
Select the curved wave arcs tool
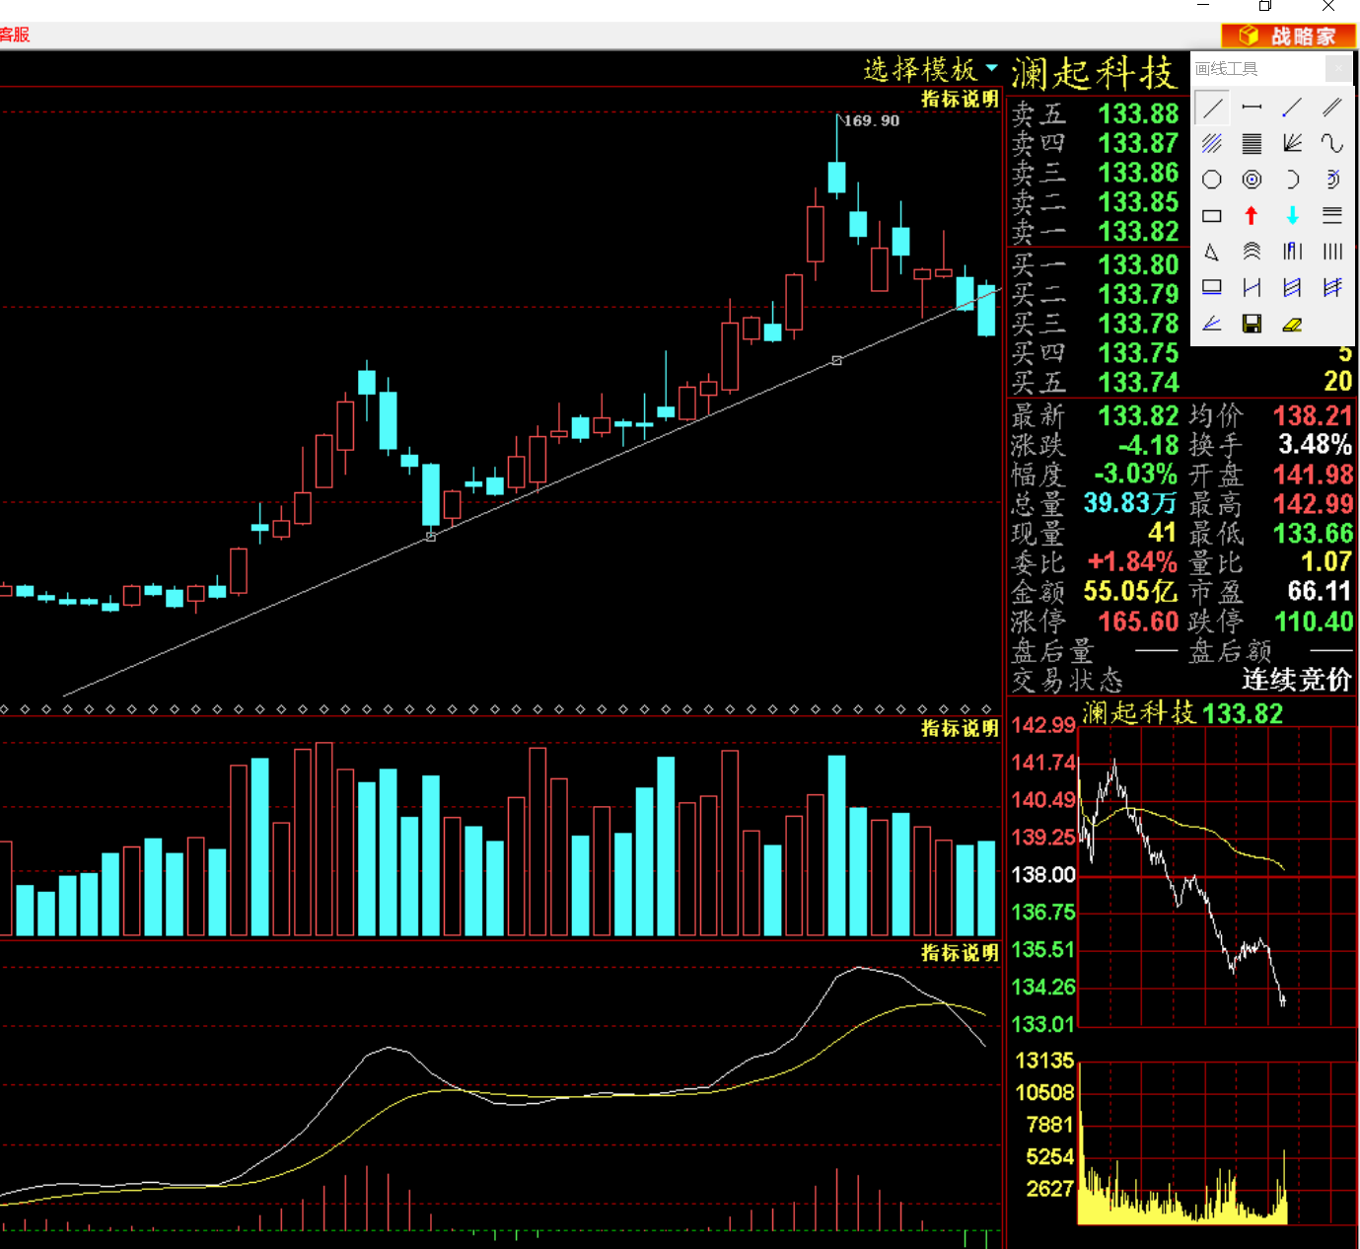pyautogui.click(x=1252, y=252)
